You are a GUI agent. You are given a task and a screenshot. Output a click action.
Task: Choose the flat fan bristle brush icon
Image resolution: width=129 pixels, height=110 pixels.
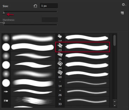pos(6,101)
